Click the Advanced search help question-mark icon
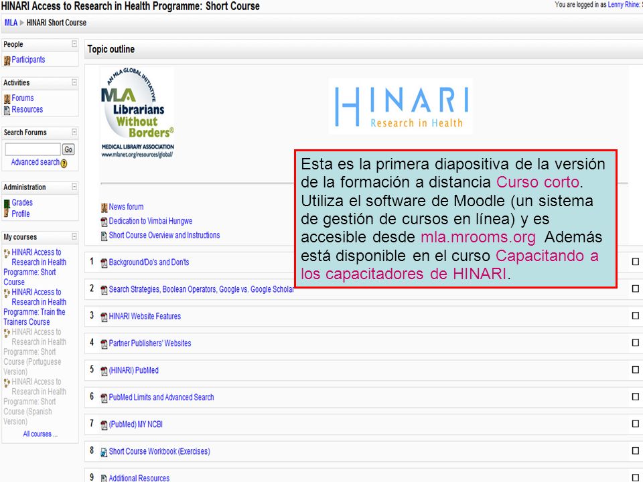The height and width of the screenshot is (482, 643). [64, 163]
